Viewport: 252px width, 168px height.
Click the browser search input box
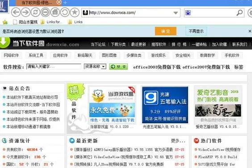coord(214,13)
